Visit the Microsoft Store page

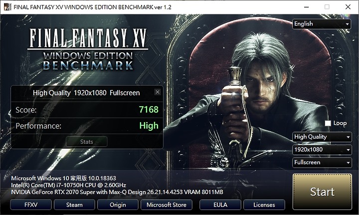coord(167,205)
